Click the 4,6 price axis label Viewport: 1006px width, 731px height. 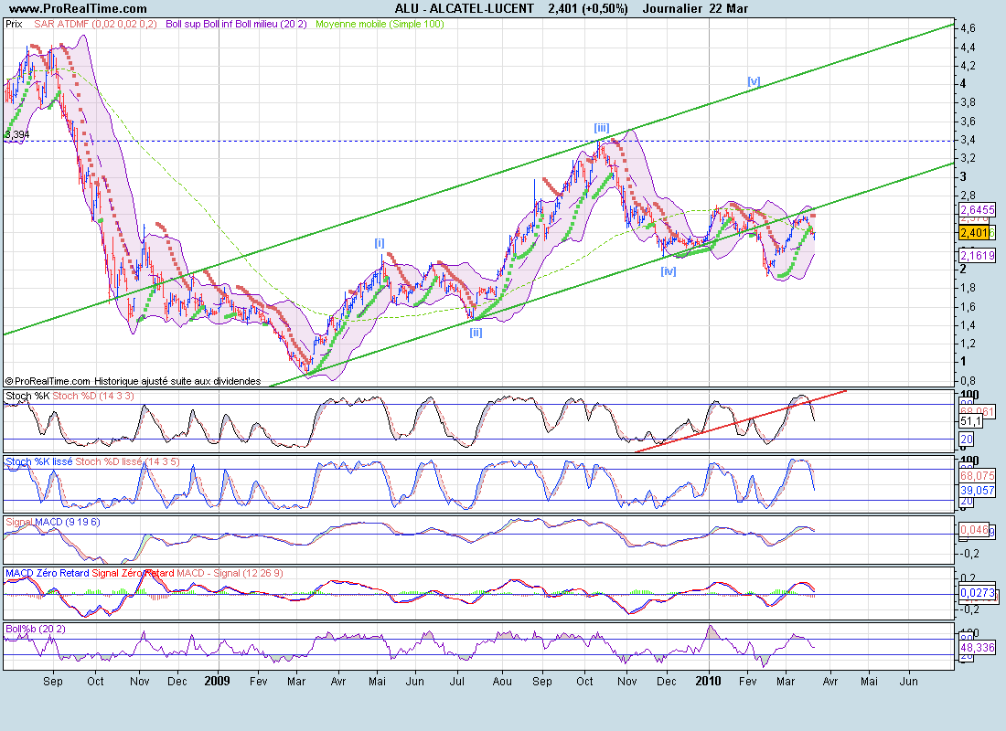pyautogui.click(x=968, y=28)
